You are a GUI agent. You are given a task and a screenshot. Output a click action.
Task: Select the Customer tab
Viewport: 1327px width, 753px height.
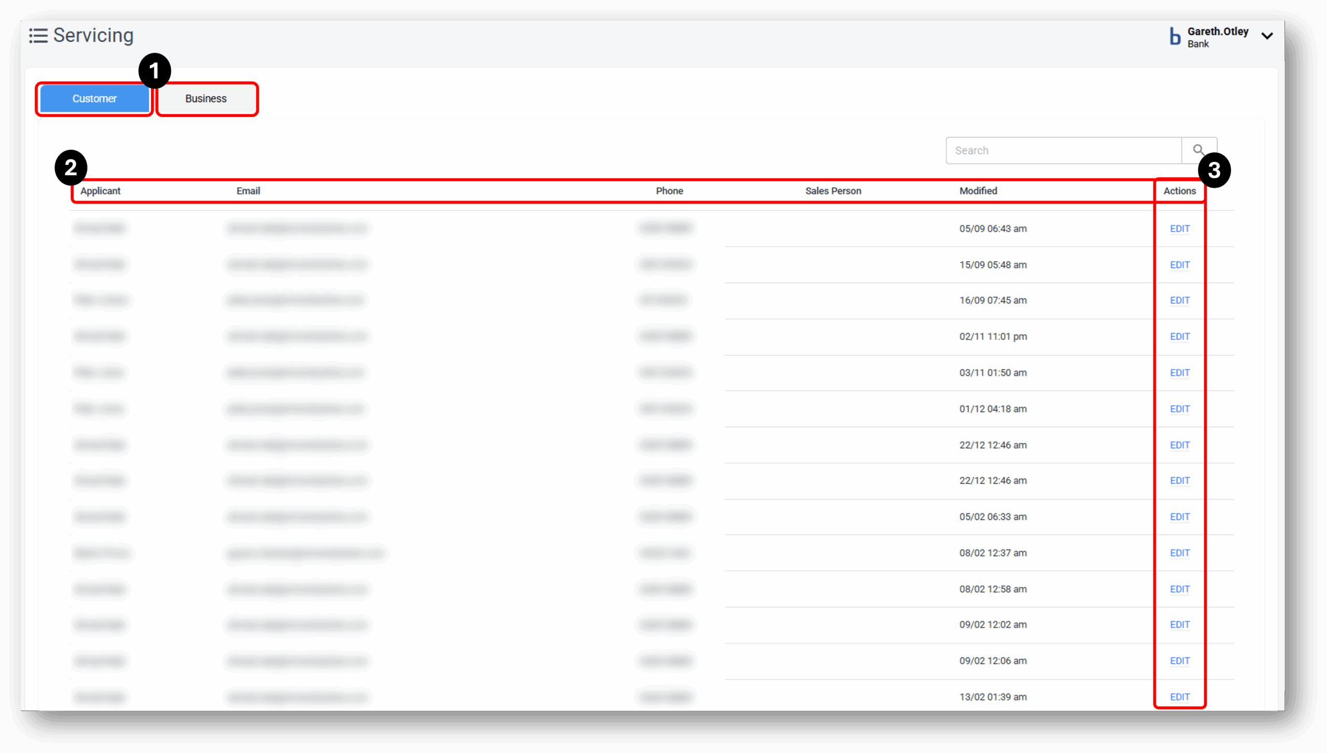click(x=94, y=98)
